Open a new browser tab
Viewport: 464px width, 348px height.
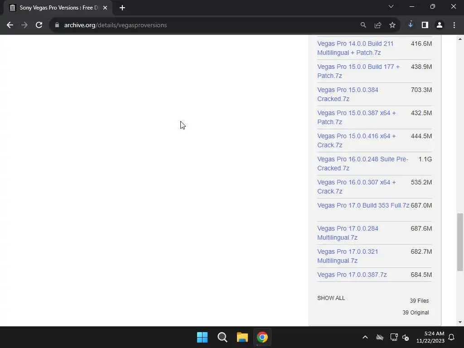pyautogui.click(x=122, y=8)
